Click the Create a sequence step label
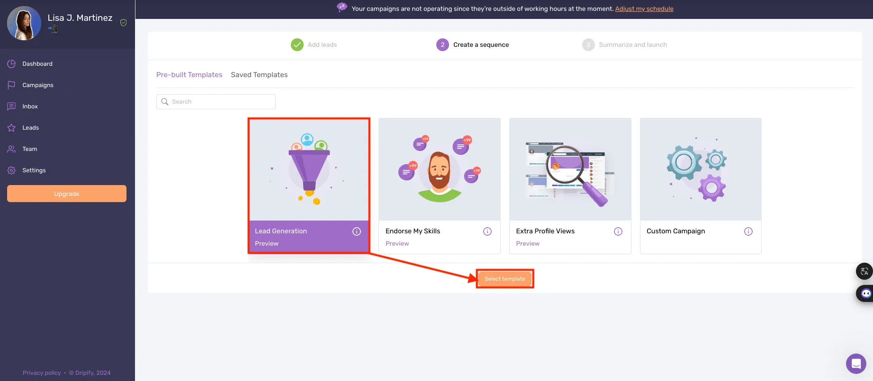This screenshot has width=873, height=381. [481, 44]
